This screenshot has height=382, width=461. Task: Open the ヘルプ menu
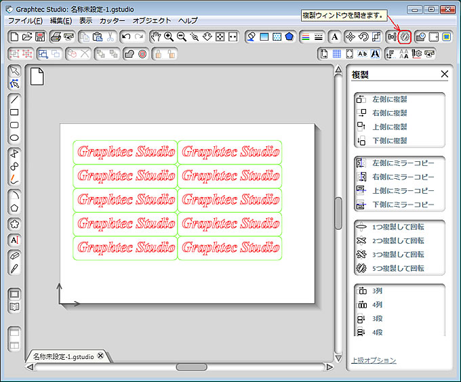188,21
